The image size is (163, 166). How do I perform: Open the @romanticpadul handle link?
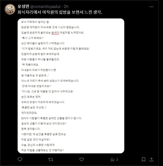click(45, 7)
